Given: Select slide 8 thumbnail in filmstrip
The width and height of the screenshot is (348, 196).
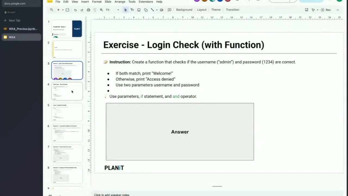Looking at the screenshot, I should [x=67, y=174].
